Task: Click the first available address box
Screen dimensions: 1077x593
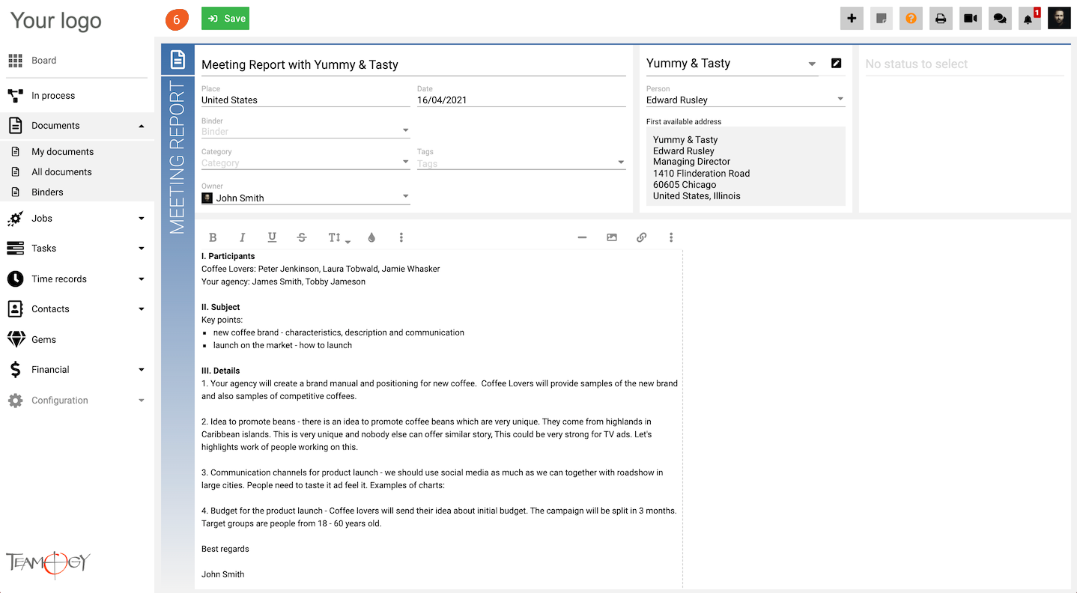Action: click(746, 166)
